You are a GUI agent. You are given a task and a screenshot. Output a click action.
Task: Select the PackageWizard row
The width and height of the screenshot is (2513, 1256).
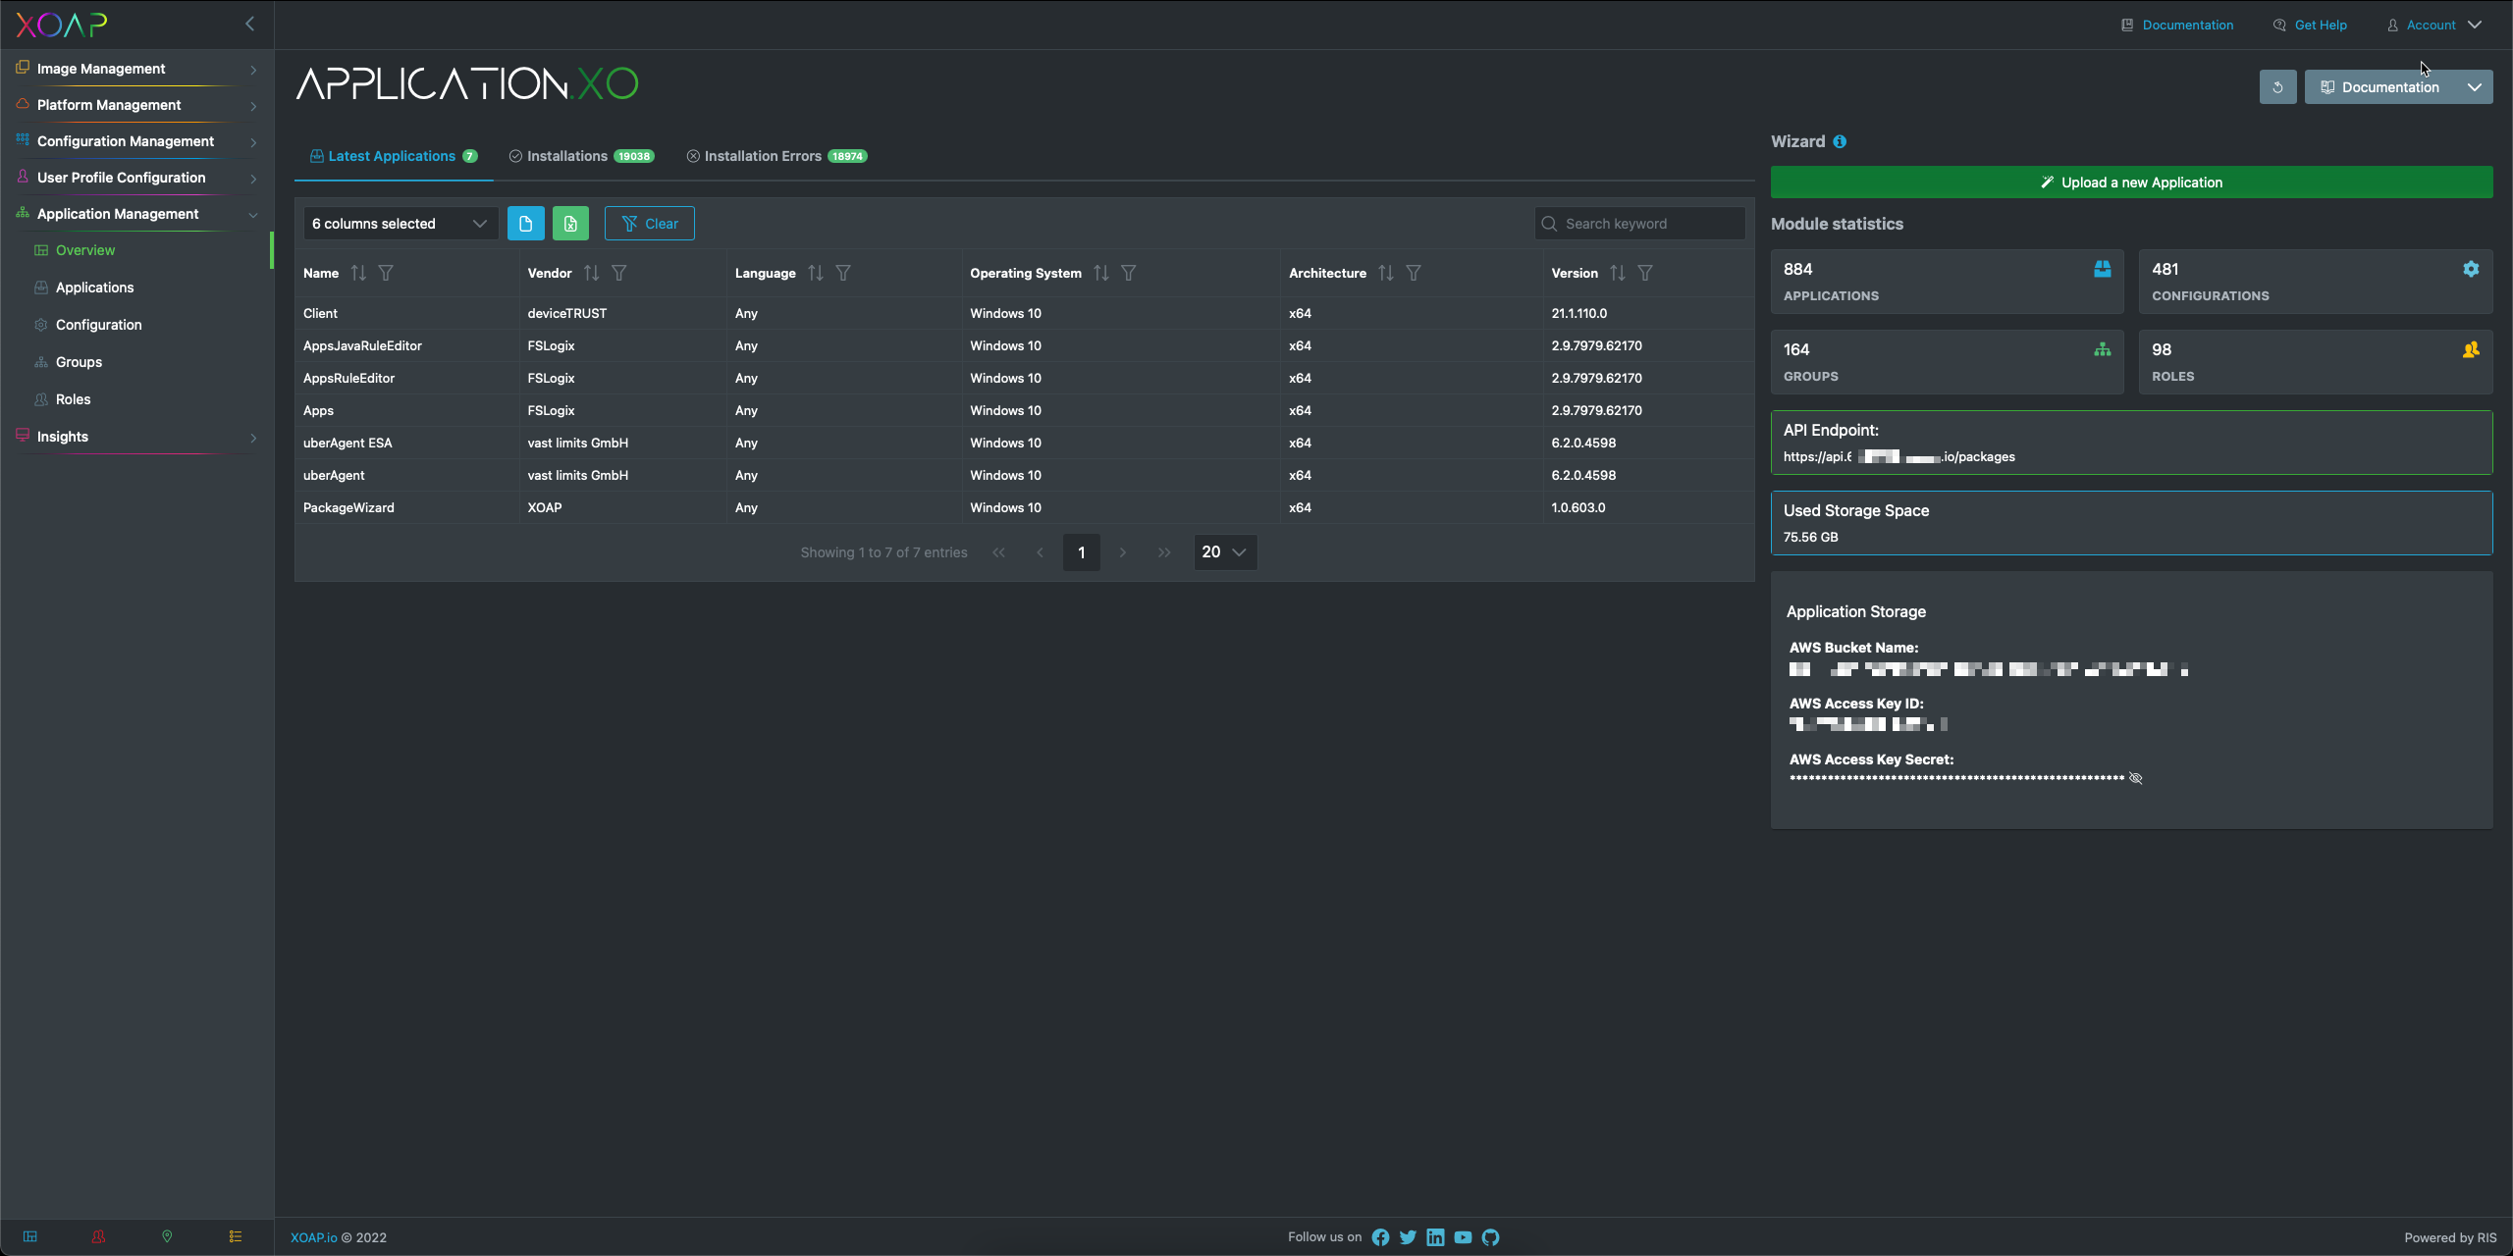coord(1024,507)
